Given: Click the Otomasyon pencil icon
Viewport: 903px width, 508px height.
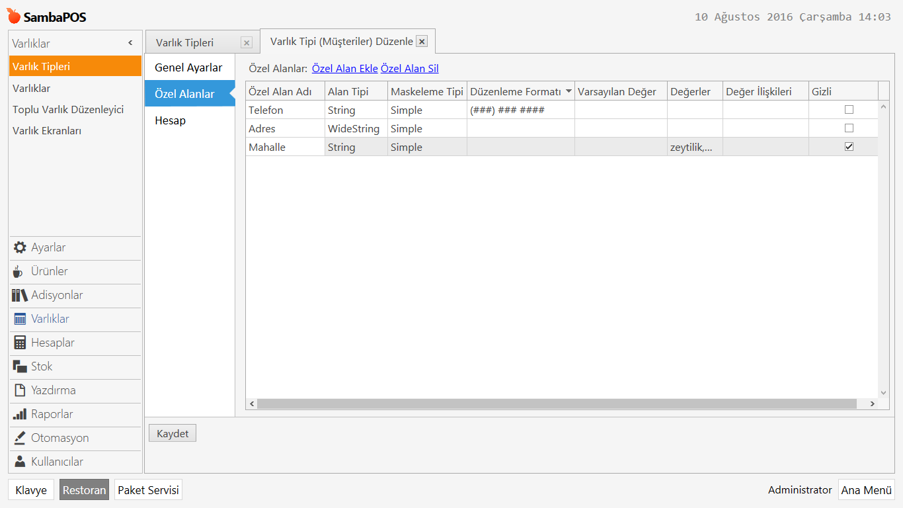Looking at the screenshot, I should pyautogui.click(x=20, y=438).
